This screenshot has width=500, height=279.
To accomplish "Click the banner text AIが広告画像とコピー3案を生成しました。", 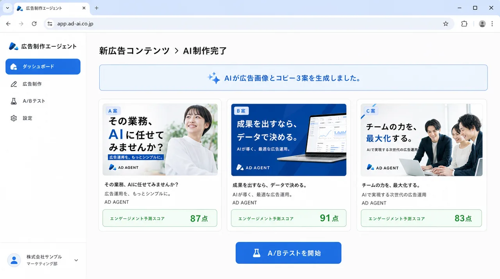I will 292,78.
